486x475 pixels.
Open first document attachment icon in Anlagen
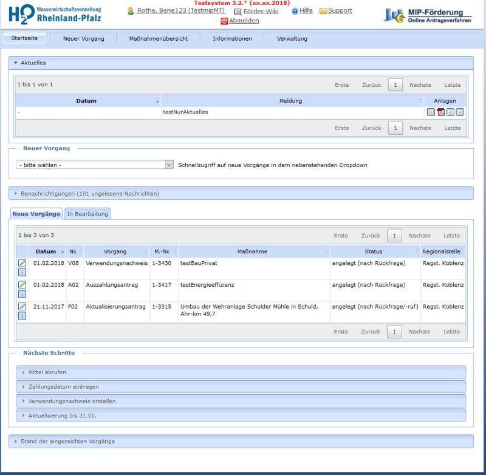click(x=431, y=112)
